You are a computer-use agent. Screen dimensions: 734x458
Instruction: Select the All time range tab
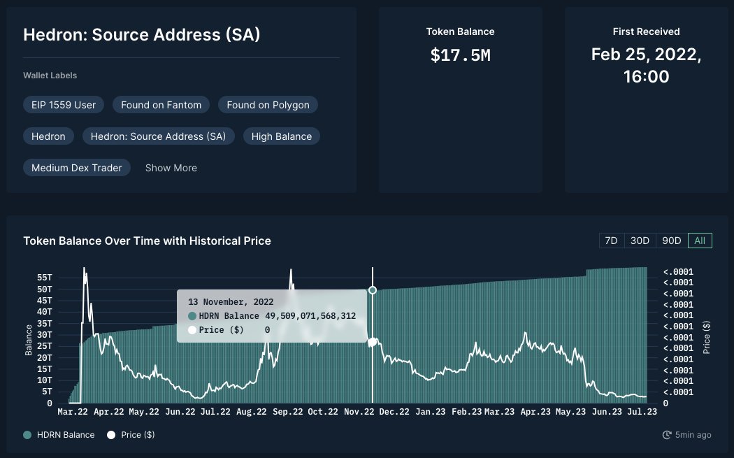700,241
